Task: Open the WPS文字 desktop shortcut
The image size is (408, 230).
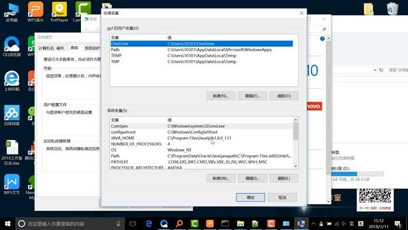Action: click(11, 185)
